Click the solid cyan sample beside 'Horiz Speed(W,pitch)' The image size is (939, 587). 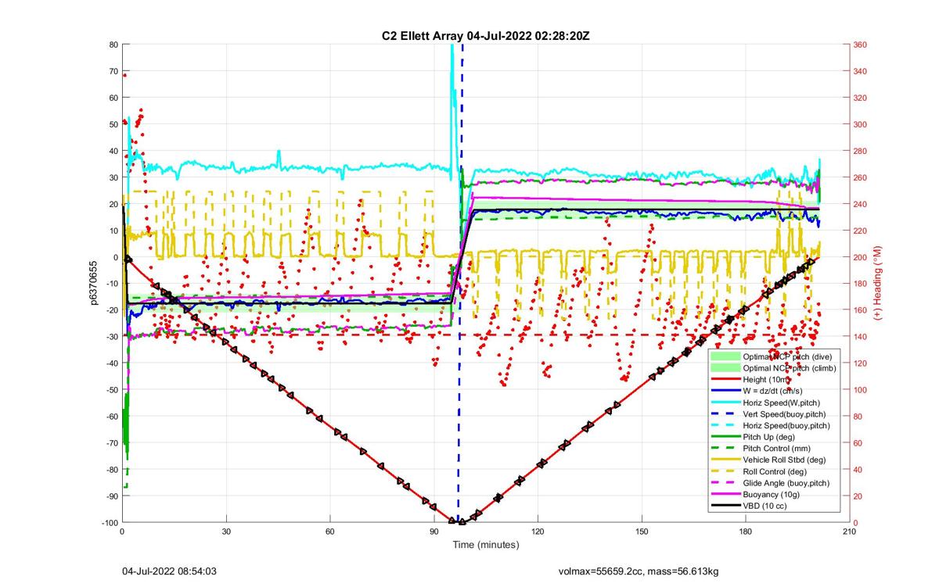coord(725,403)
